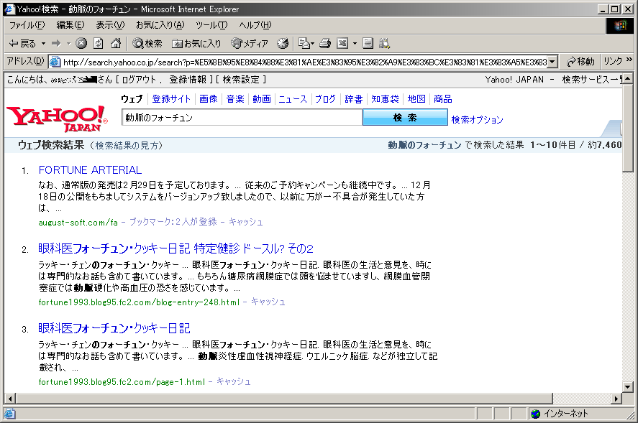
Task: Open the 編集(E) menu
Action: pyautogui.click(x=70, y=25)
